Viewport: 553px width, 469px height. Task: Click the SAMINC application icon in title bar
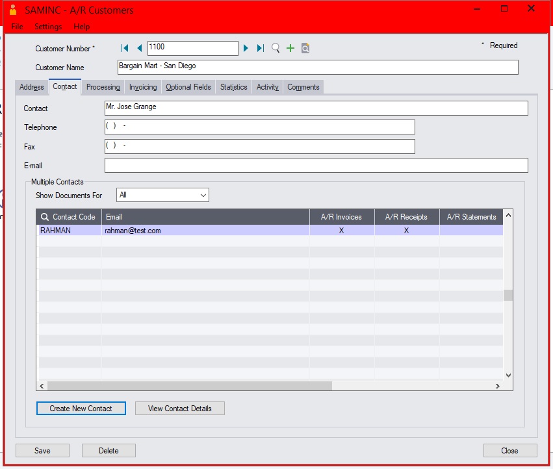13,10
